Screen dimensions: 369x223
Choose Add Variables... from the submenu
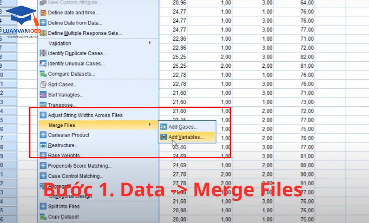tap(187, 137)
